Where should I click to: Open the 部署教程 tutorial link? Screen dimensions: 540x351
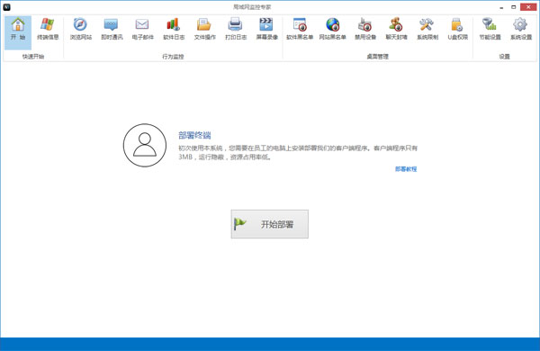coord(406,169)
